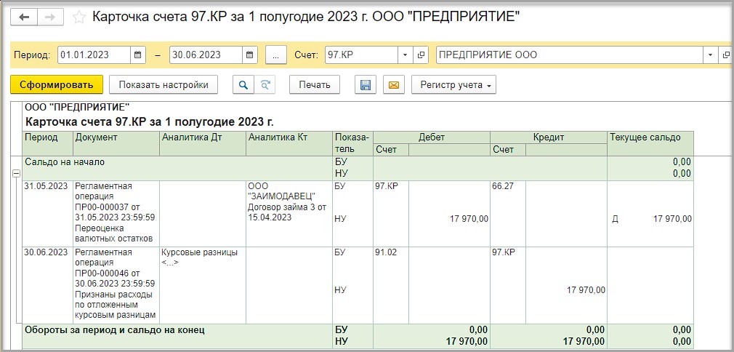This screenshot has height=352, width=734.
Task: Go forward with the right arrow button
Action: pyautogui.click(x=50, y=17)
